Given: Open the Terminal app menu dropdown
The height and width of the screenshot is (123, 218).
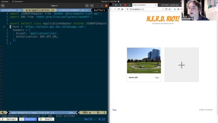Looking at the screenshot, I should (x=18, y=1).
